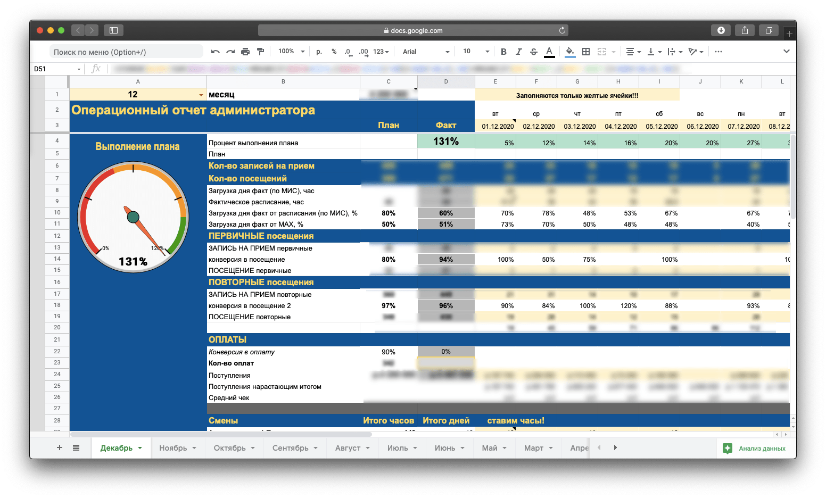
Task: Expand the month dropdown in cell A1
Action: [201, 95]
